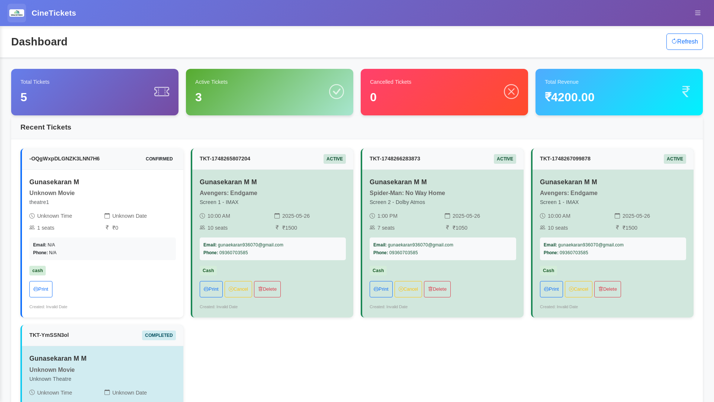Viewport: 714px width, 402px height.
Task: Print ticket TKT-1748265807204
Action: coord(211,289)
